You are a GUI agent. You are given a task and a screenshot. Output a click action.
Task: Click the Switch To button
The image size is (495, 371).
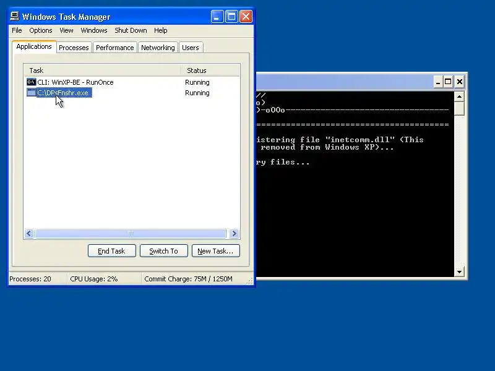(163, 251)
